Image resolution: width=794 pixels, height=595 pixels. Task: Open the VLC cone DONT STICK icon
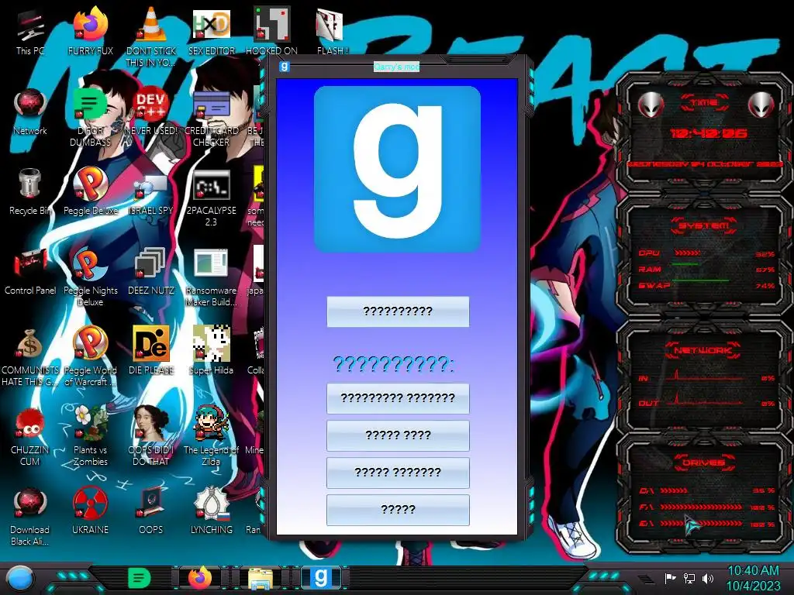coord(150,38)
